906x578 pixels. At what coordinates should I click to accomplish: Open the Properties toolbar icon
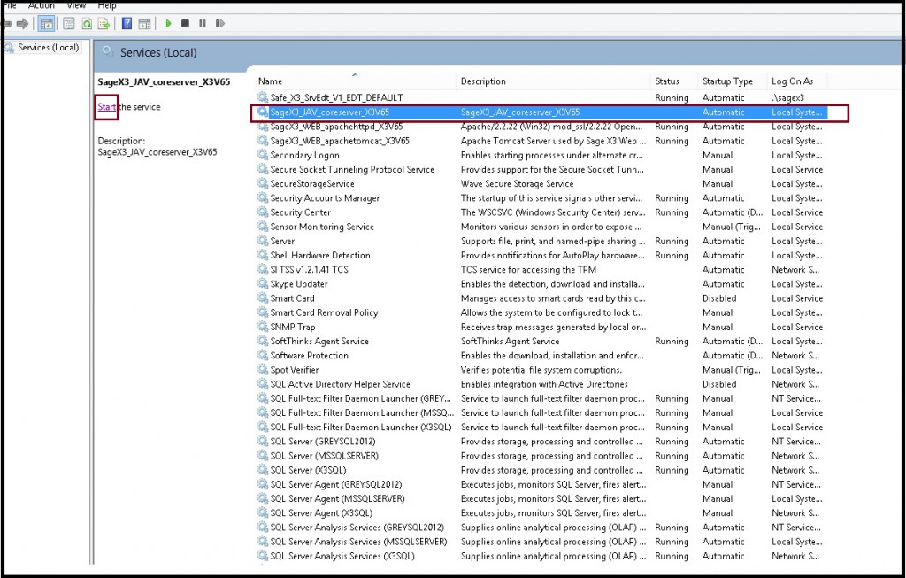[x=69, y=24]
